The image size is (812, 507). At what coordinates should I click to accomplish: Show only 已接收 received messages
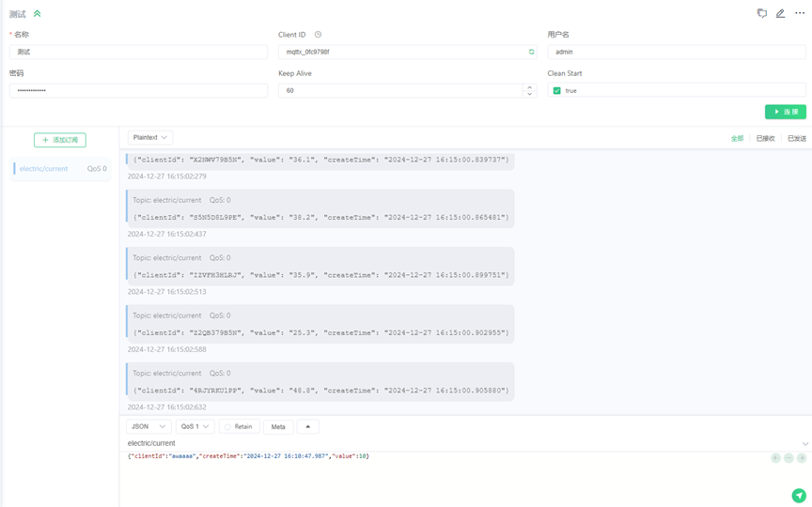(x=765, y=138)
